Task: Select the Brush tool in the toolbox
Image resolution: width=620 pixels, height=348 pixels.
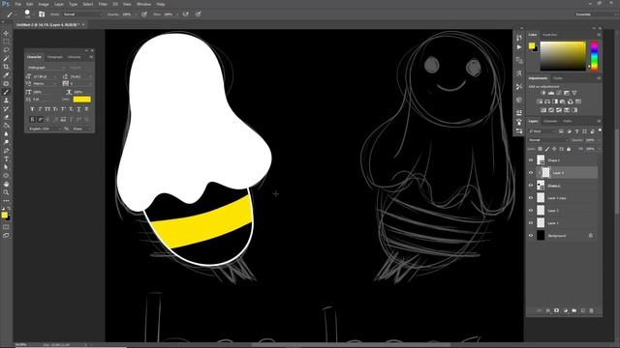Action: coord(6,92)
